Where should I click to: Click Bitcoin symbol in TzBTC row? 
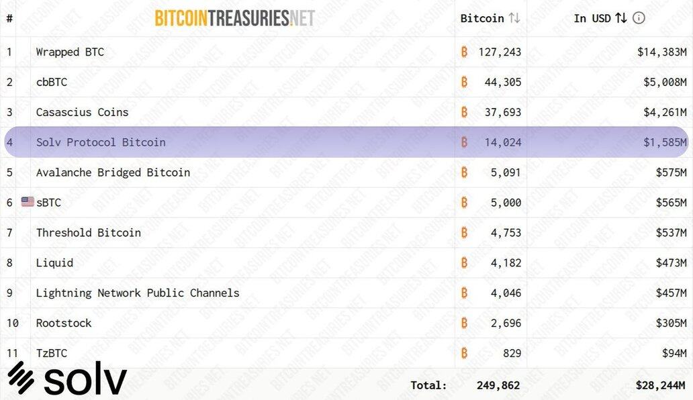pyautogui.click(x=464, y=353)
